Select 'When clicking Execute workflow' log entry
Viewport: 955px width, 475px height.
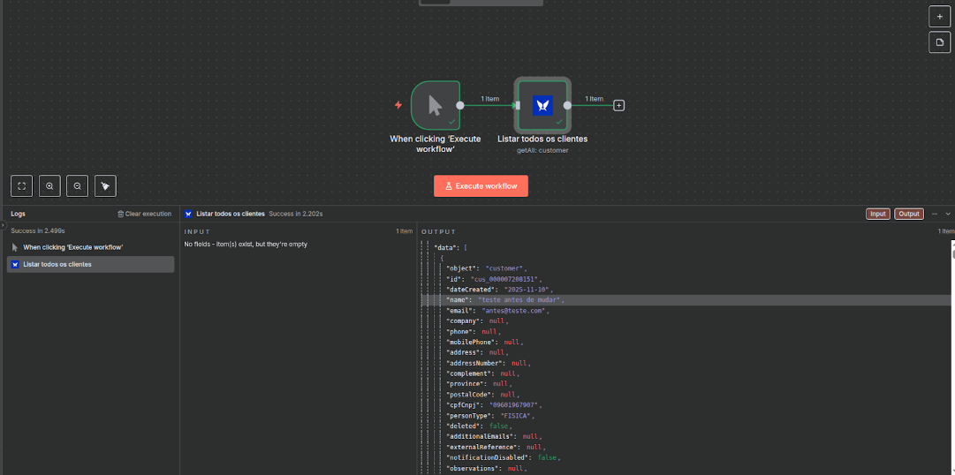72,247
